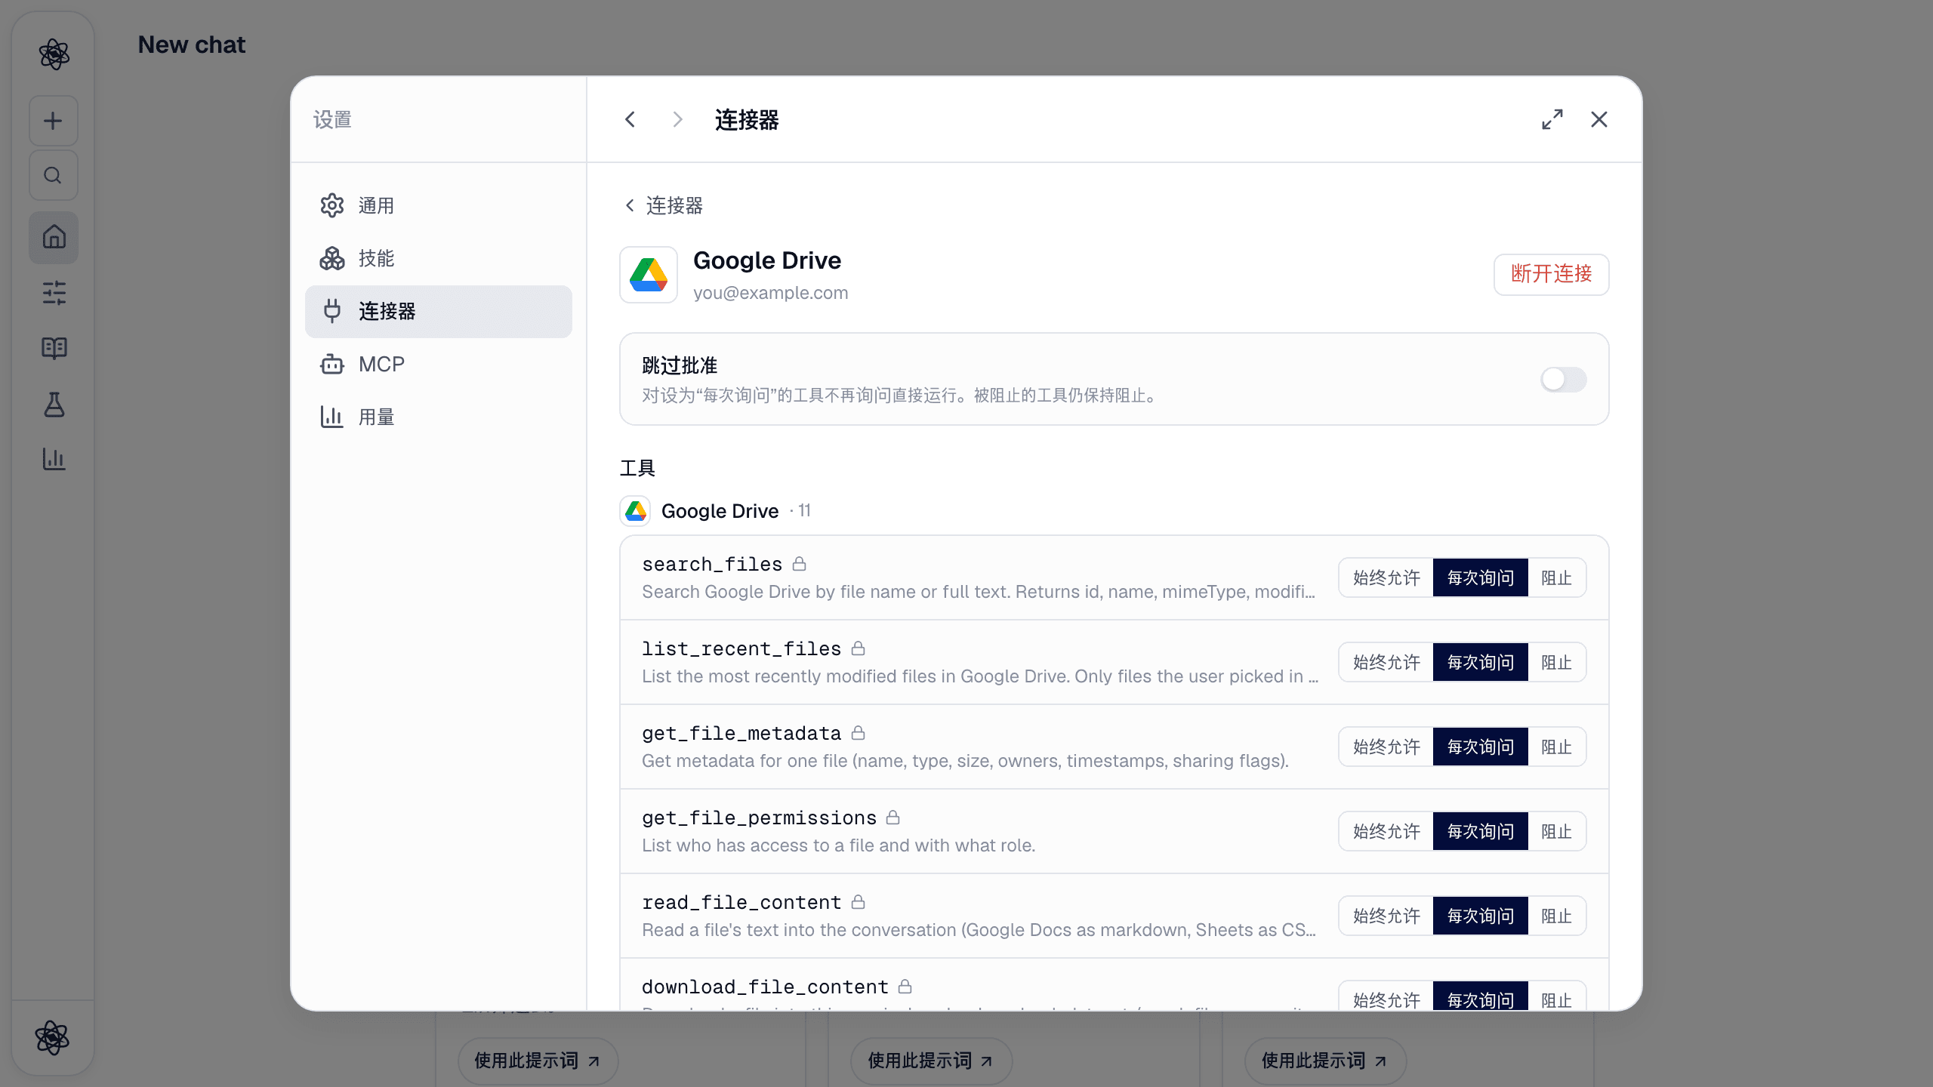Viewport: 1933px width, 1087px height.
Task: Close the settings dialog
Action: click(1599, 119)
